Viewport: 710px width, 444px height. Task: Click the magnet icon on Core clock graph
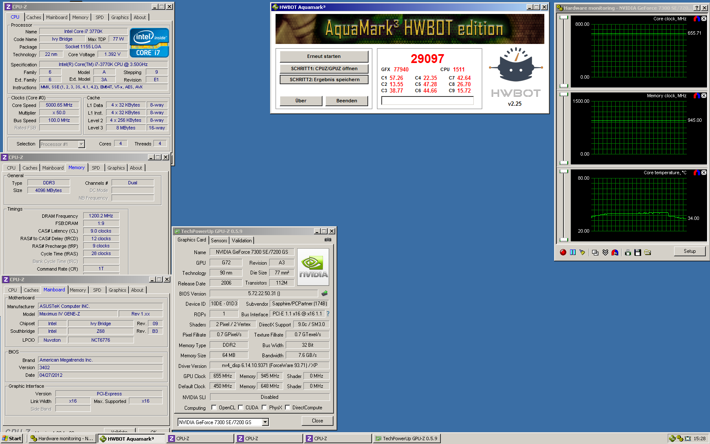point(696,19)
